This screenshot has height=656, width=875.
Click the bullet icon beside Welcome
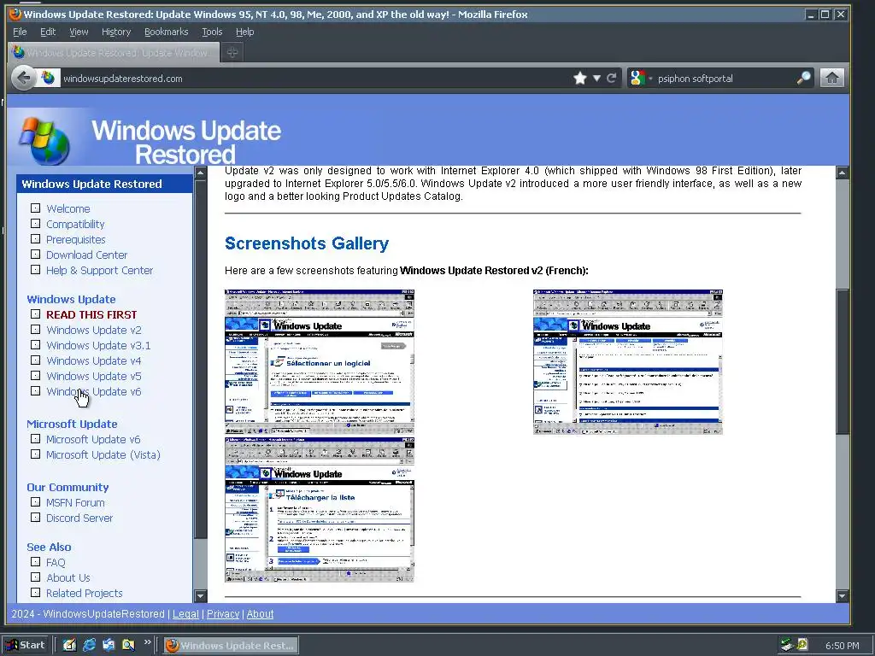tap(35, 208)
